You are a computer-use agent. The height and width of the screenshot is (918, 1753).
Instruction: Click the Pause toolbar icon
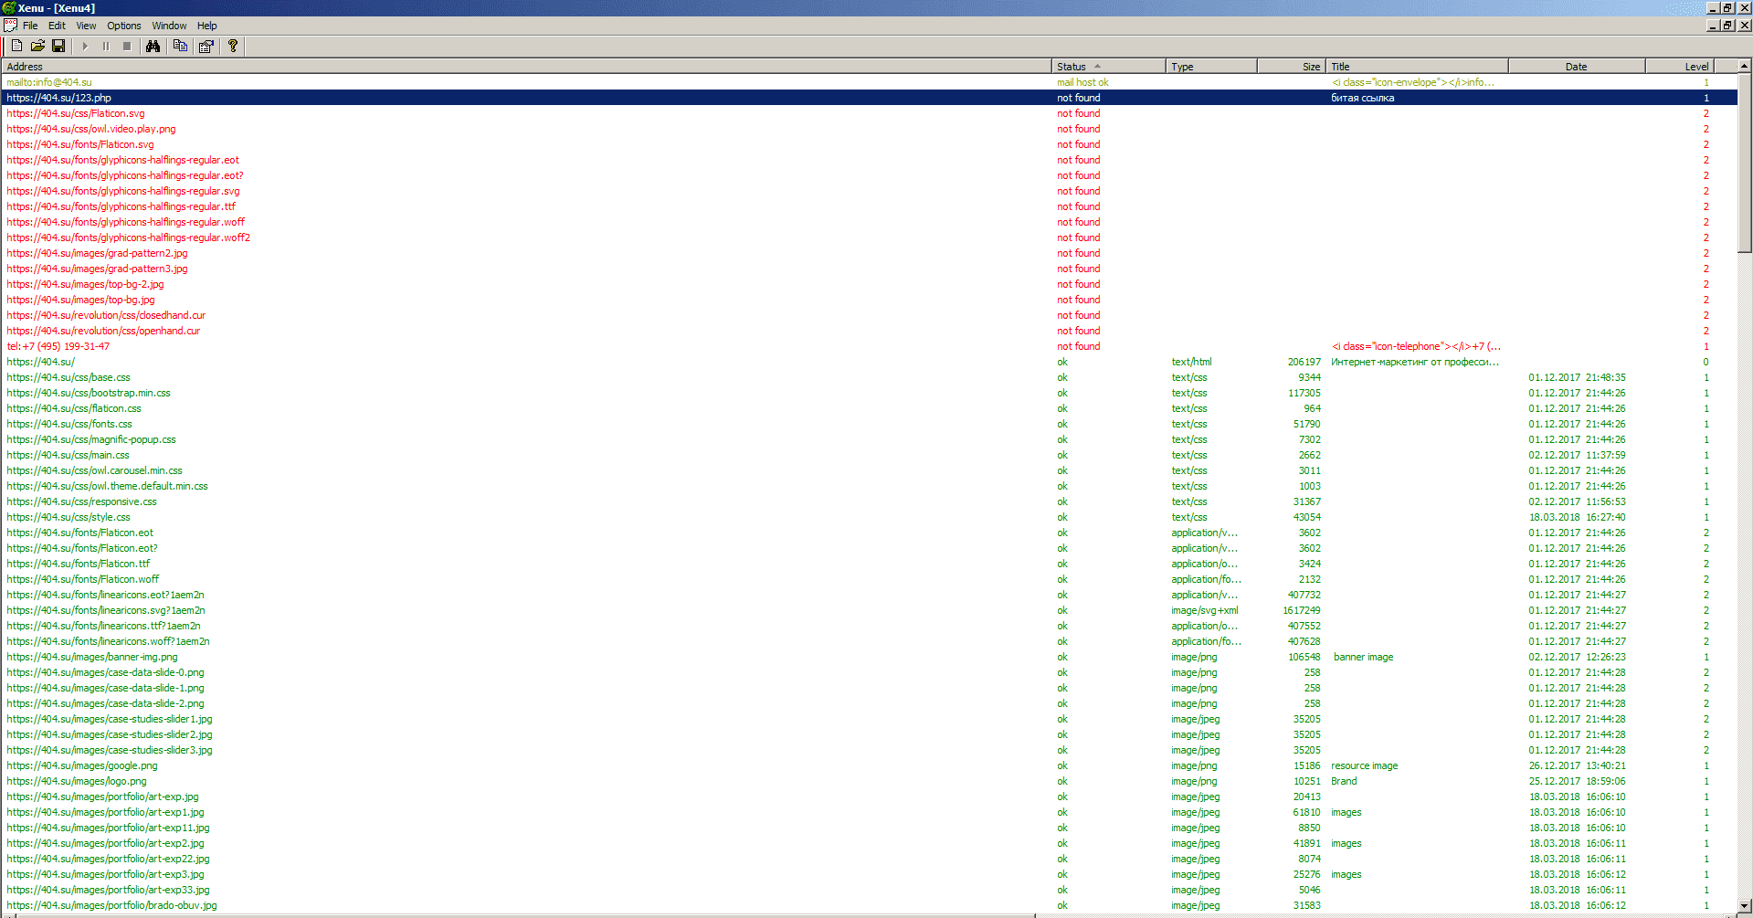[x=106, y=46]
